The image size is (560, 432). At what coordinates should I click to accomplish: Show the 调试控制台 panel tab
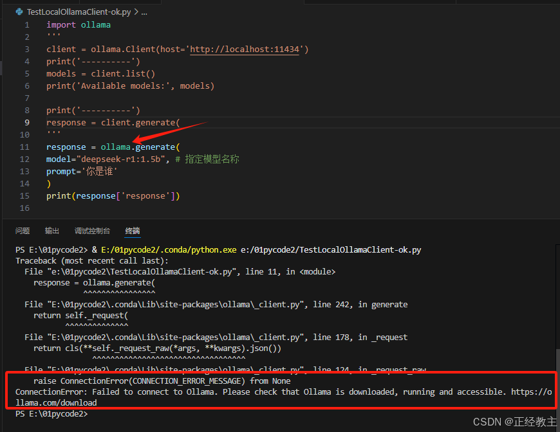pos(92,231)
